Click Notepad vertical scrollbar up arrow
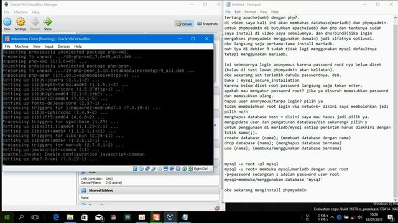Screen dimensions: 398x223 tap(396, 17)
